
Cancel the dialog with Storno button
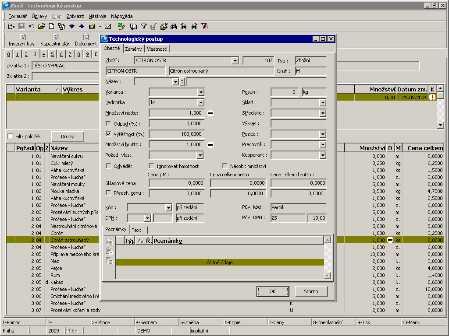point(311,291)
